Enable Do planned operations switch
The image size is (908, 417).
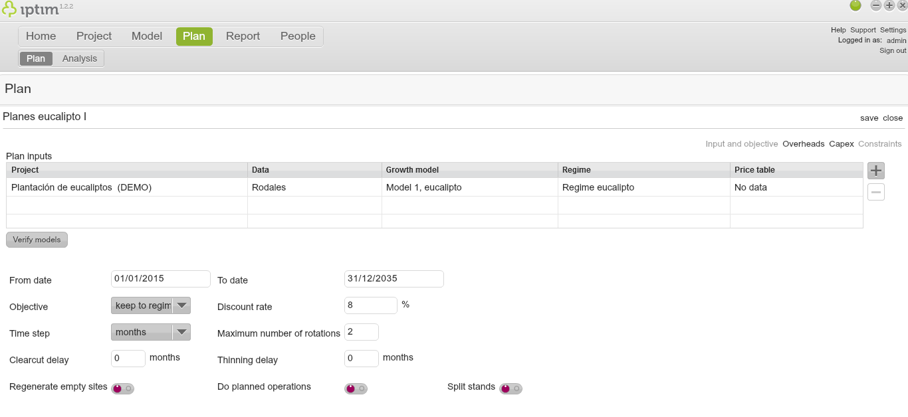coord(356,389)
